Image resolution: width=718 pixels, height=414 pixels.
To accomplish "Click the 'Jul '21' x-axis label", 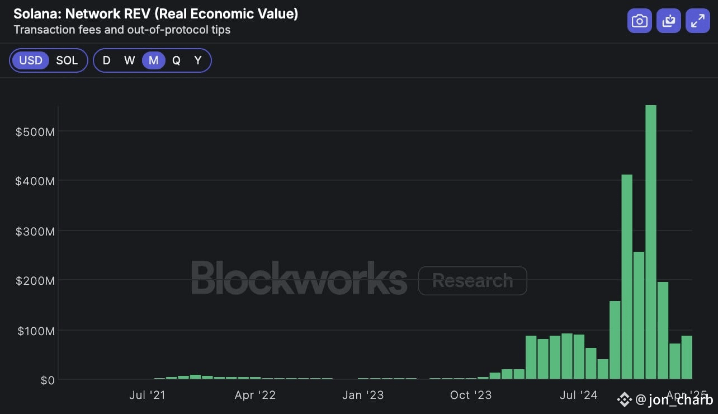I will [x=147, y=395].
